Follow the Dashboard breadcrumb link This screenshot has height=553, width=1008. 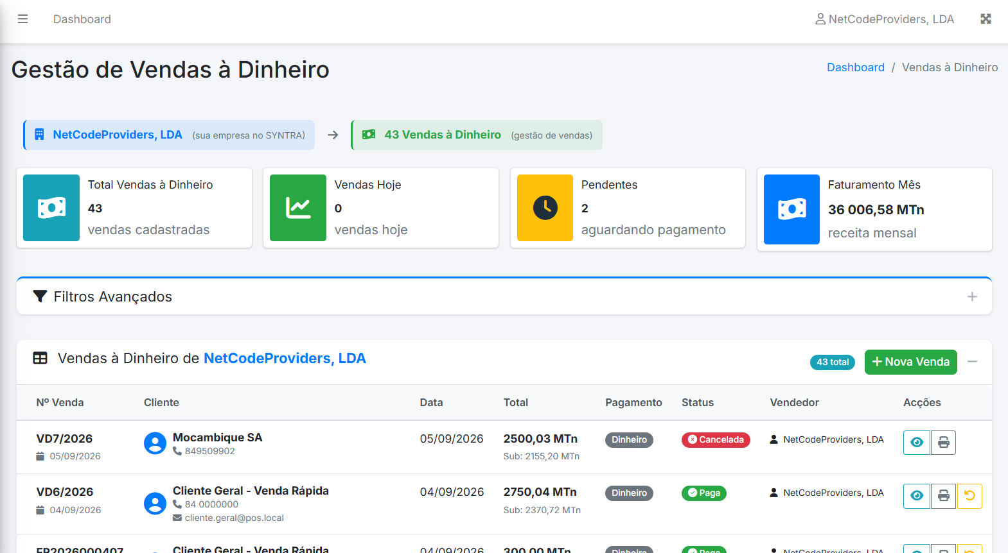pos(855,67)
